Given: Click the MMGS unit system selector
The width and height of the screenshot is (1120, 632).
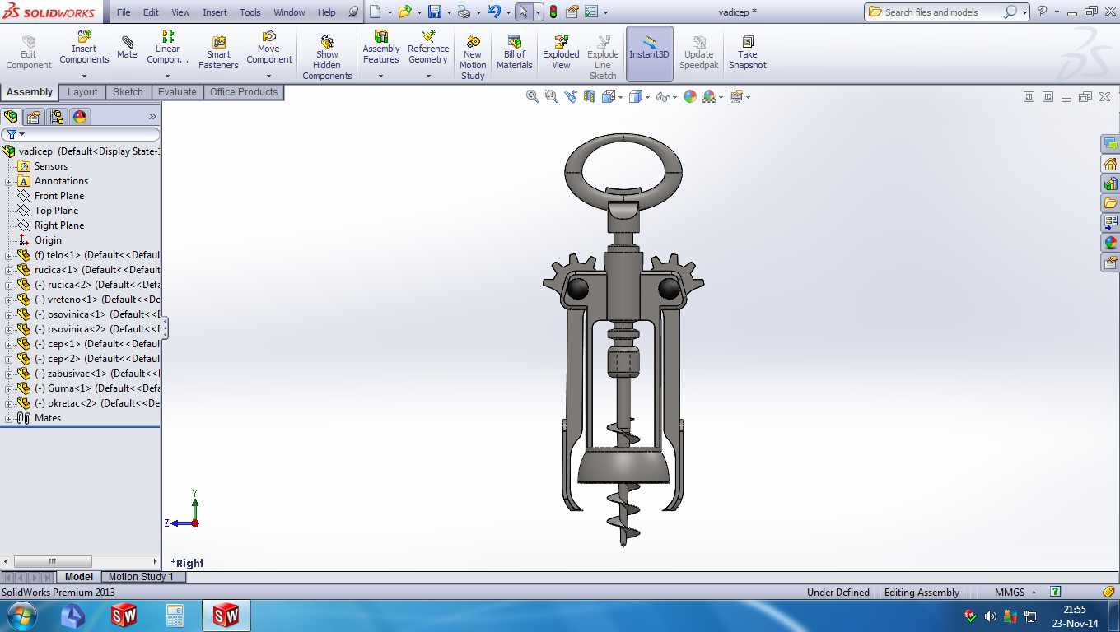Looking at the screenshot, I should point(1015,592).
